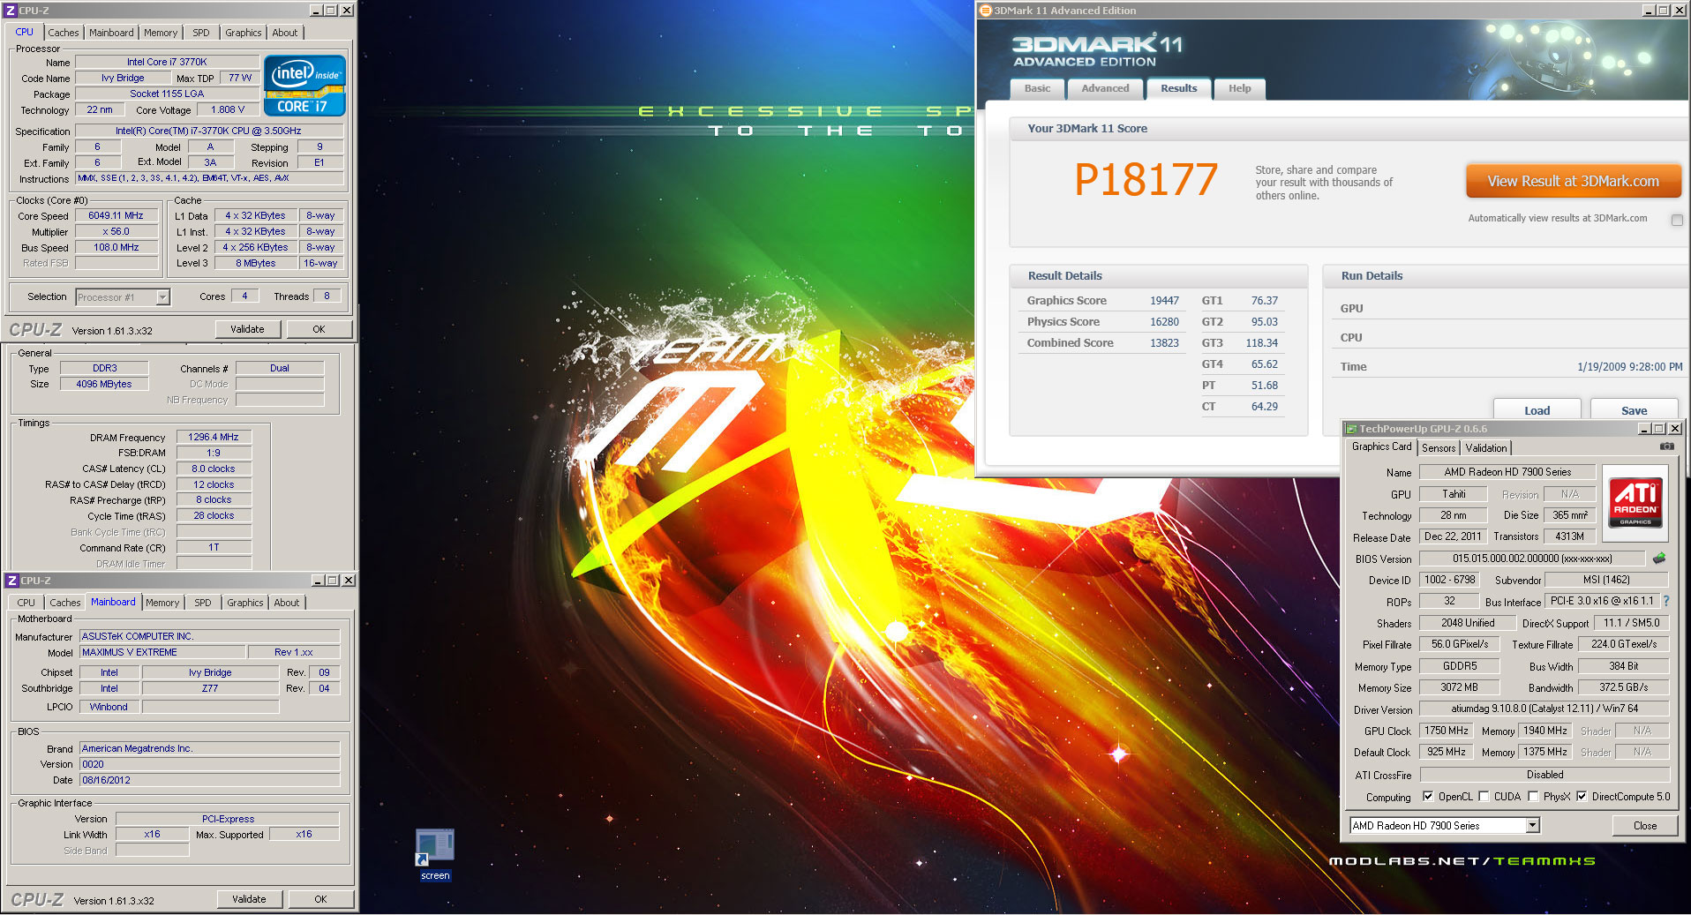
Task: Open the Help tab in 3DMark 11
Action: 1239,88
